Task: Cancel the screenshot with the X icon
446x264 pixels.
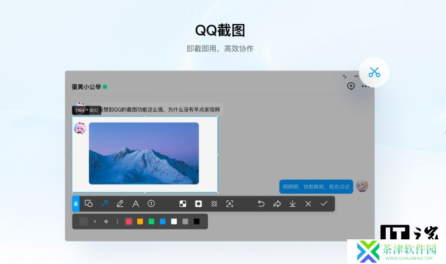Action: [x=308, y=203]
